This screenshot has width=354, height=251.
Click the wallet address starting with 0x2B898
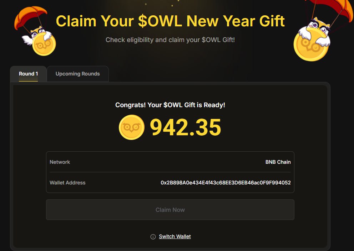point(226,183)
